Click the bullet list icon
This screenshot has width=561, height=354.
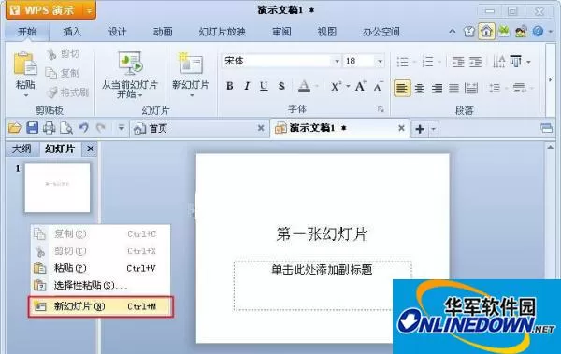[x=402, y=62]
